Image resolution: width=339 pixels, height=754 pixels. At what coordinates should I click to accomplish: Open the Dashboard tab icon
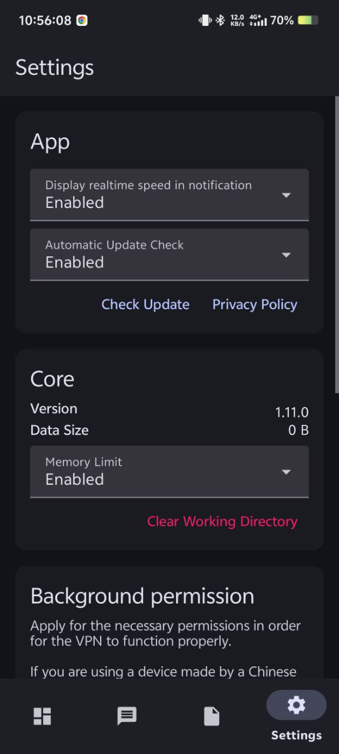[42, 716]
